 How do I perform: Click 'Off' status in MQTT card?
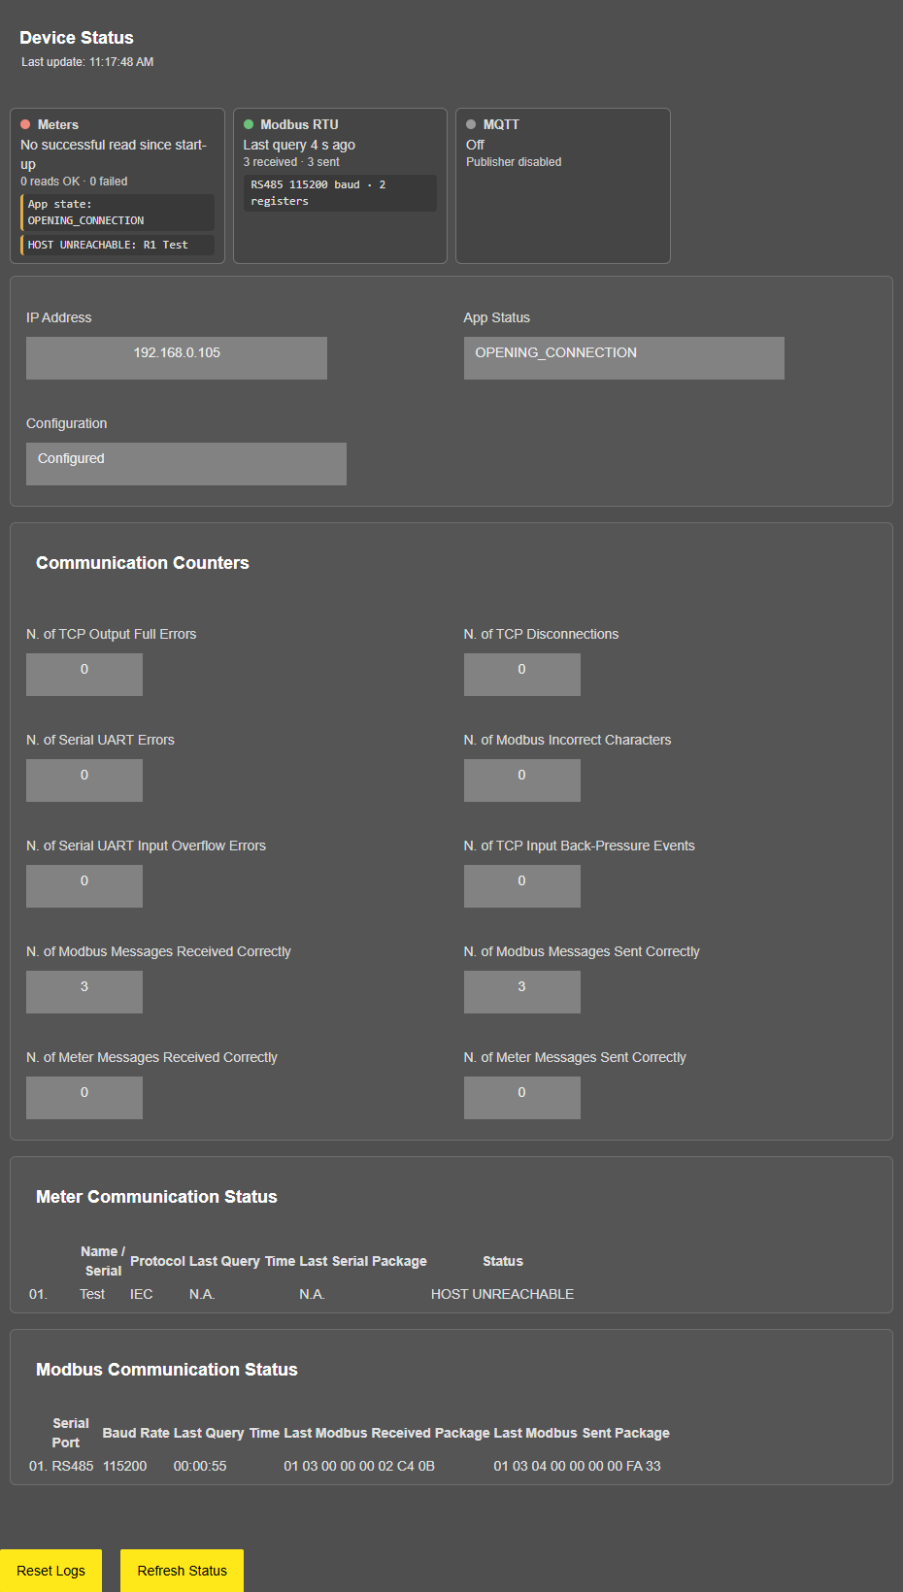475,145
